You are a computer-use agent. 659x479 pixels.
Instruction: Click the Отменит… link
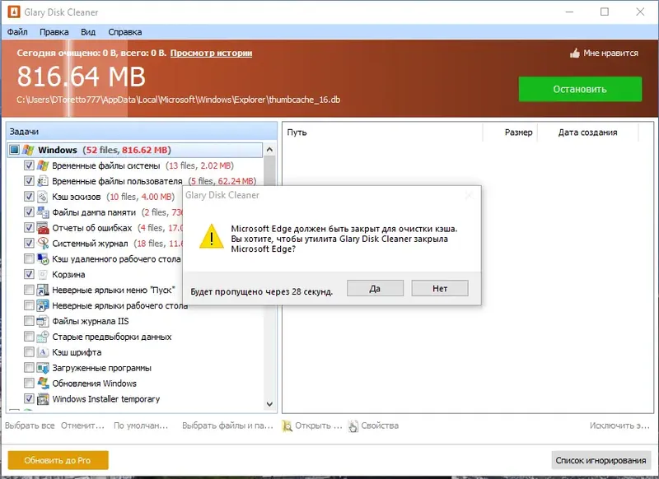point(82,426)
